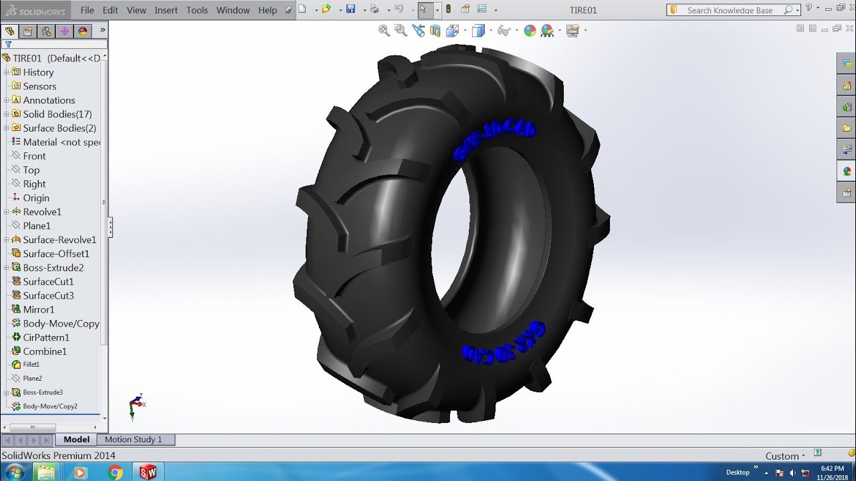The image size is (856, 481).
Task: Open the Windows Start button
Action: pyautogui.click(x=13, y=472)
